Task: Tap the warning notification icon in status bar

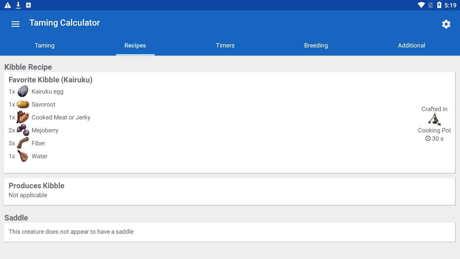Action: click(x=8, y=5)
